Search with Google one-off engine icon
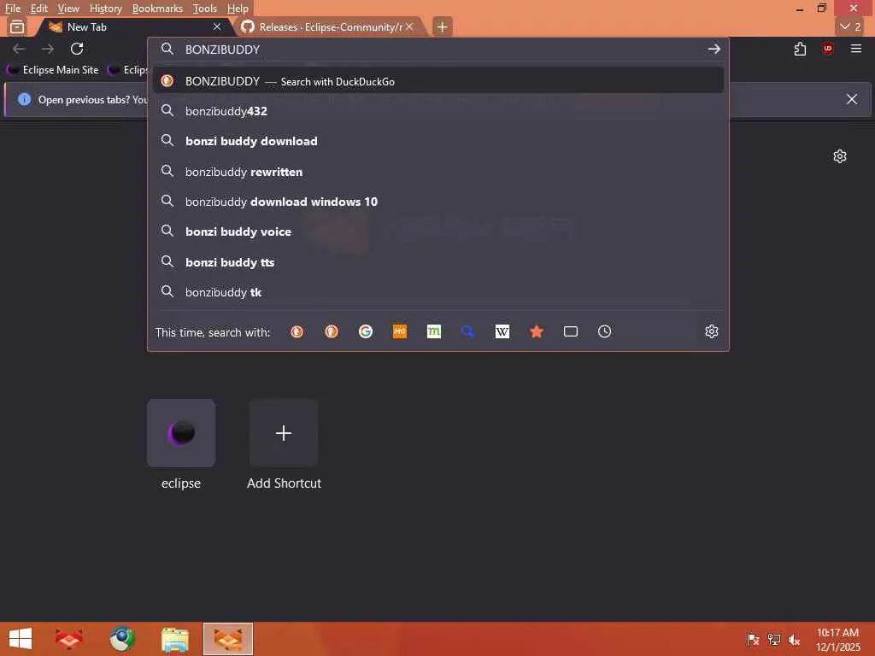 coord(366,332)
